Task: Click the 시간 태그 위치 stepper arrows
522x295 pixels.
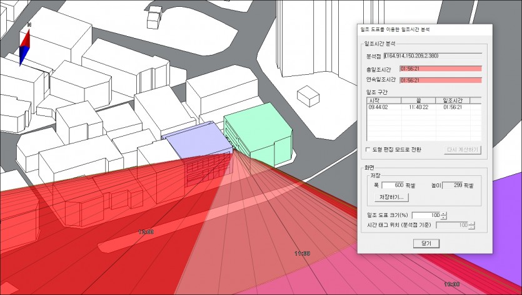Action: 472,225
